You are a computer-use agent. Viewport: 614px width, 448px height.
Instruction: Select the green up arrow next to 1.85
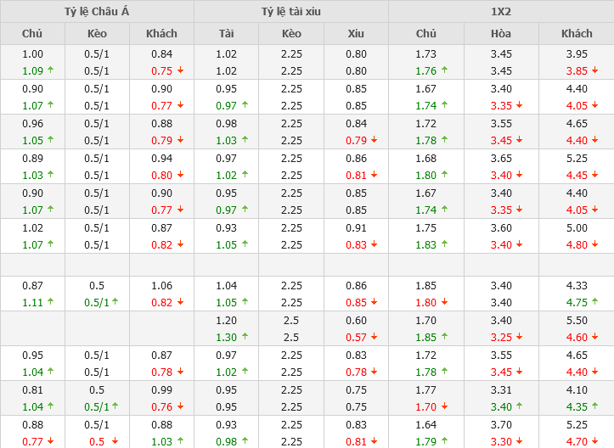tap(443, 336)
